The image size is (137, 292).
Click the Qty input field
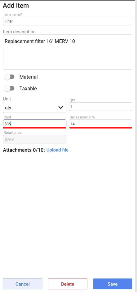click(100, 107)
